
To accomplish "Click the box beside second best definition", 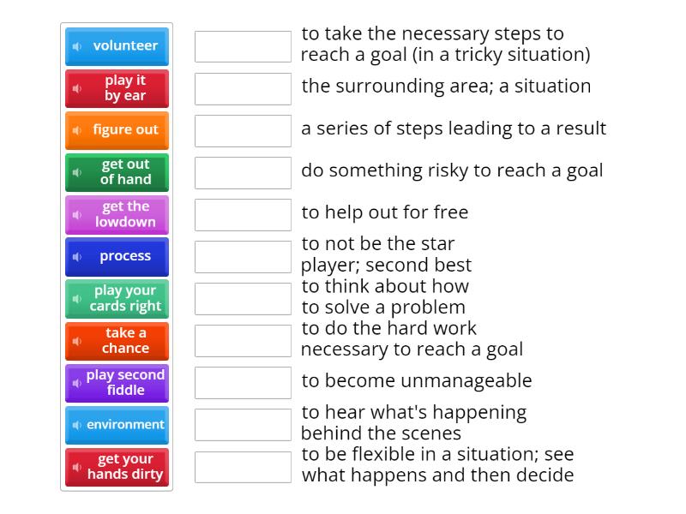I will tap(243, 257).
